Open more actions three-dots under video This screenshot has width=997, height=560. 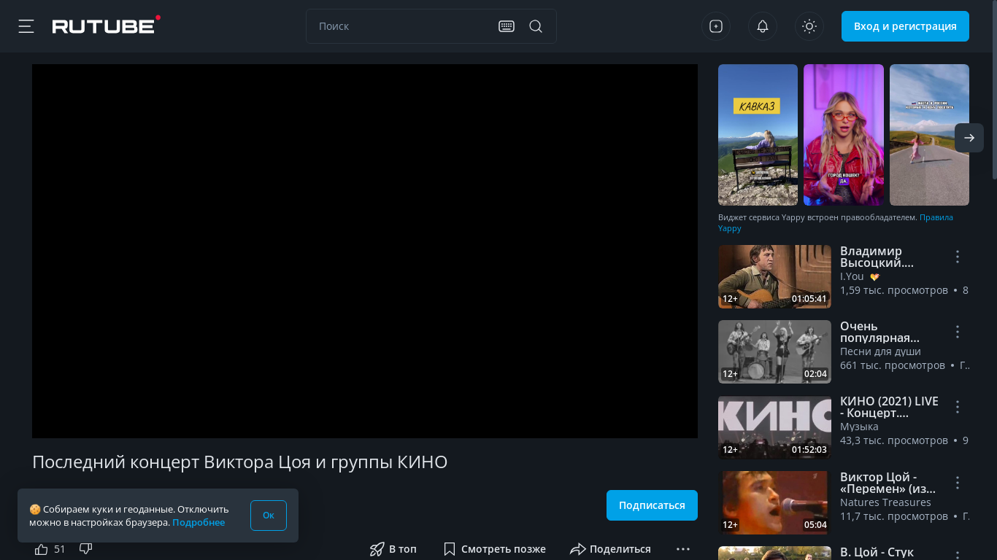[683, 549]
